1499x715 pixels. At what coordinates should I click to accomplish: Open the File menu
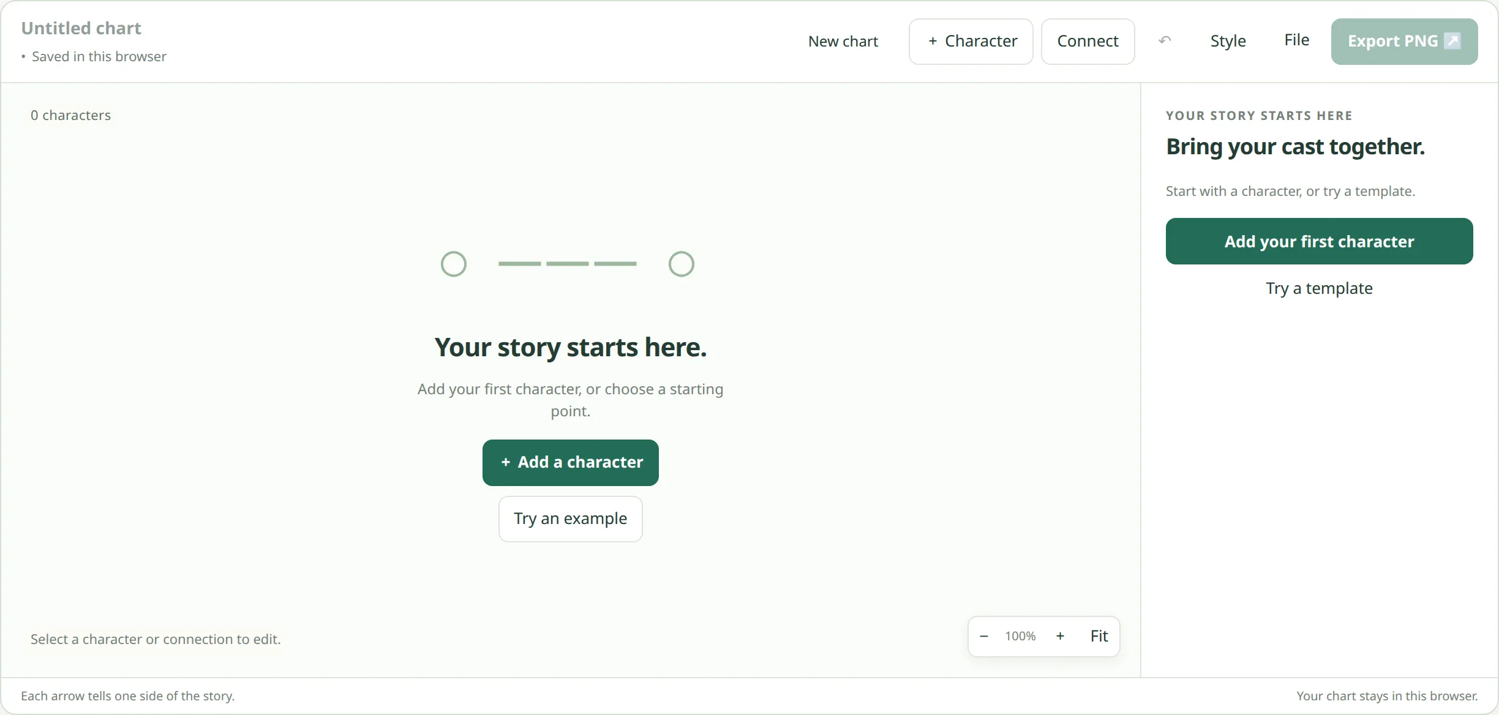[1296, 40]
